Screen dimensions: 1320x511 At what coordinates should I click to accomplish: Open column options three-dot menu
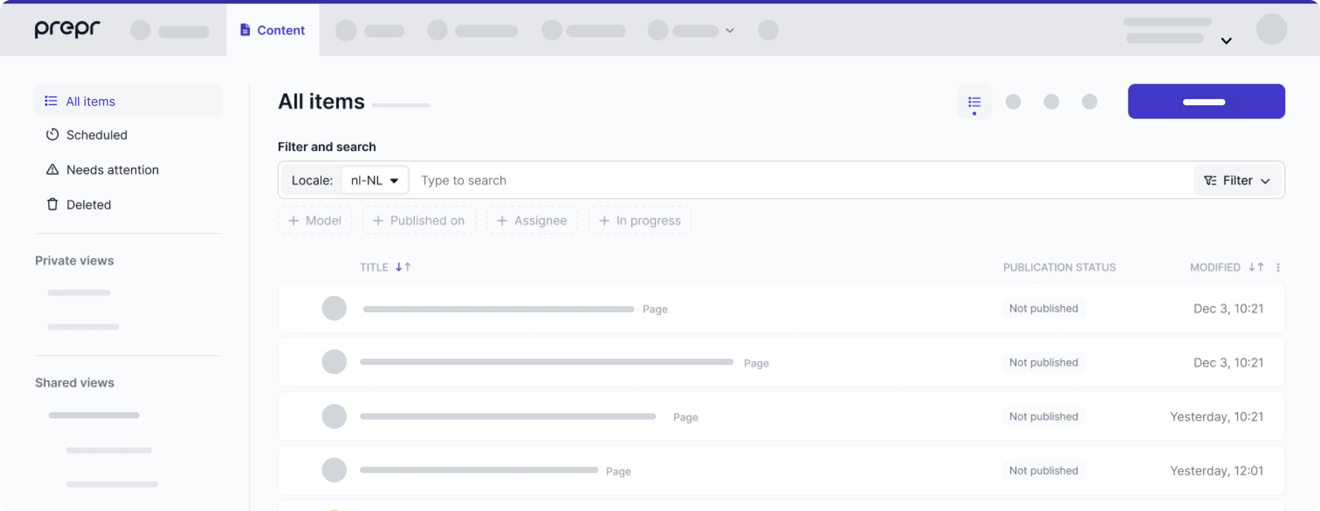1278,267
